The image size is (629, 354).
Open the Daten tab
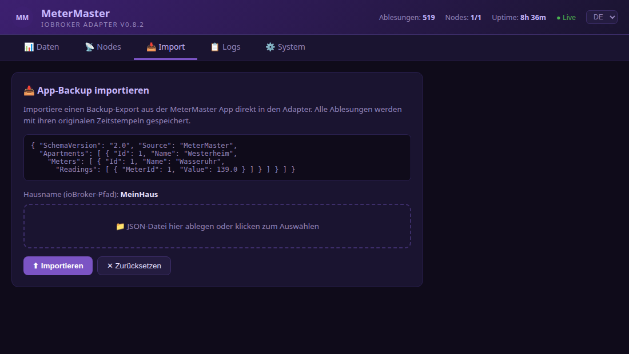coord(42,47)
